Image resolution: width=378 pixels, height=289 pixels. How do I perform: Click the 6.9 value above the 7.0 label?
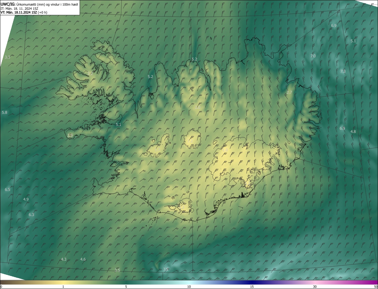pos(334,25)
